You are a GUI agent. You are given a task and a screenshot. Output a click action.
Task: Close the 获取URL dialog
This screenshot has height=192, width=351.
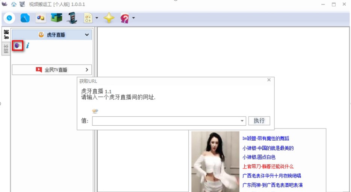[269, 80]
